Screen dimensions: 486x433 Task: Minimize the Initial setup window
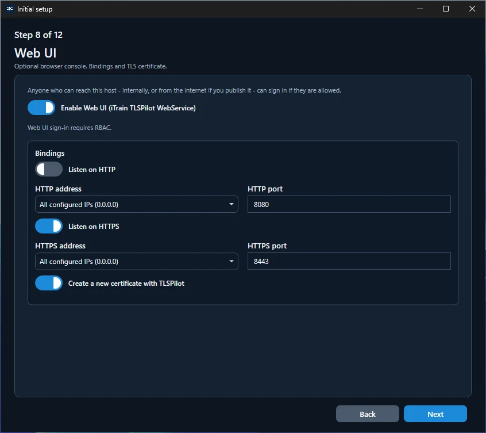pyautogui.click(x=420, y=9)
